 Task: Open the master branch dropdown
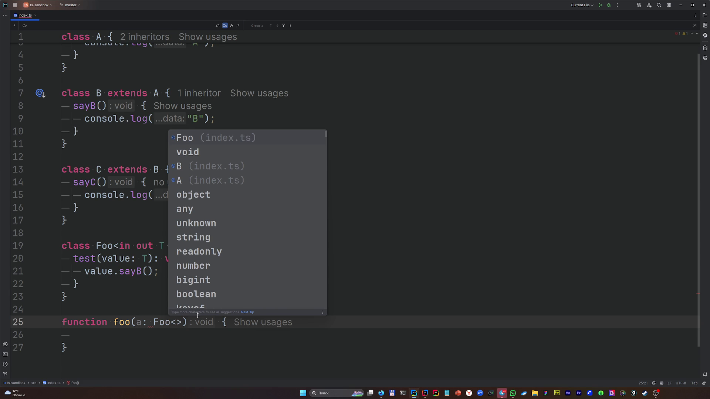point(70,5)
